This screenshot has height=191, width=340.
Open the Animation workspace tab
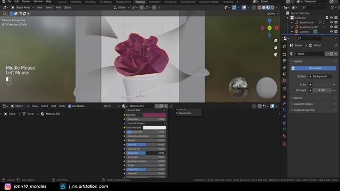[155, 2]
